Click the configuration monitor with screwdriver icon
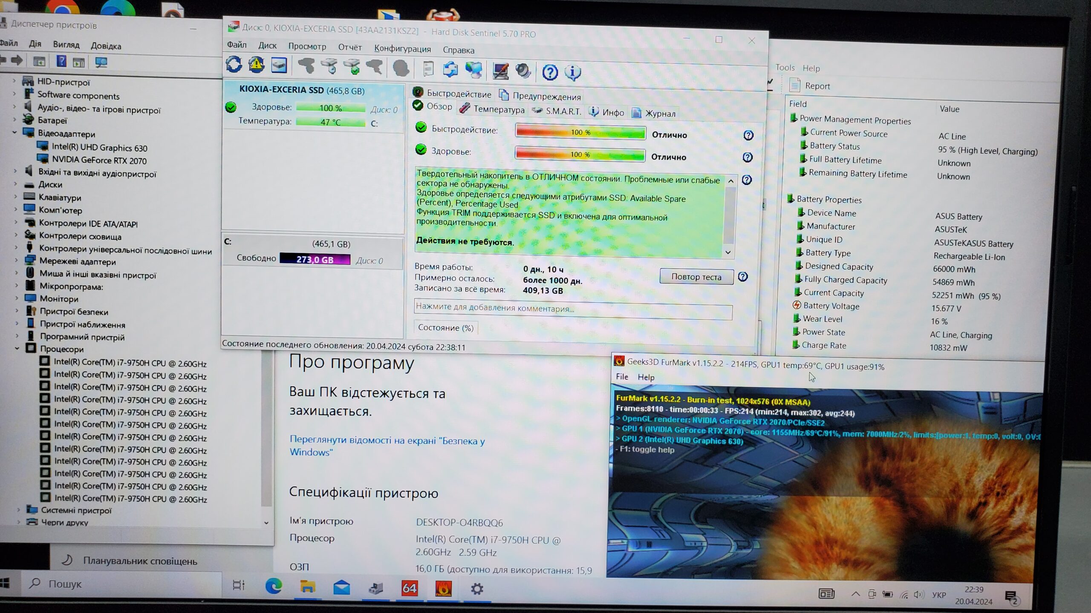 (x=500, y=71)
